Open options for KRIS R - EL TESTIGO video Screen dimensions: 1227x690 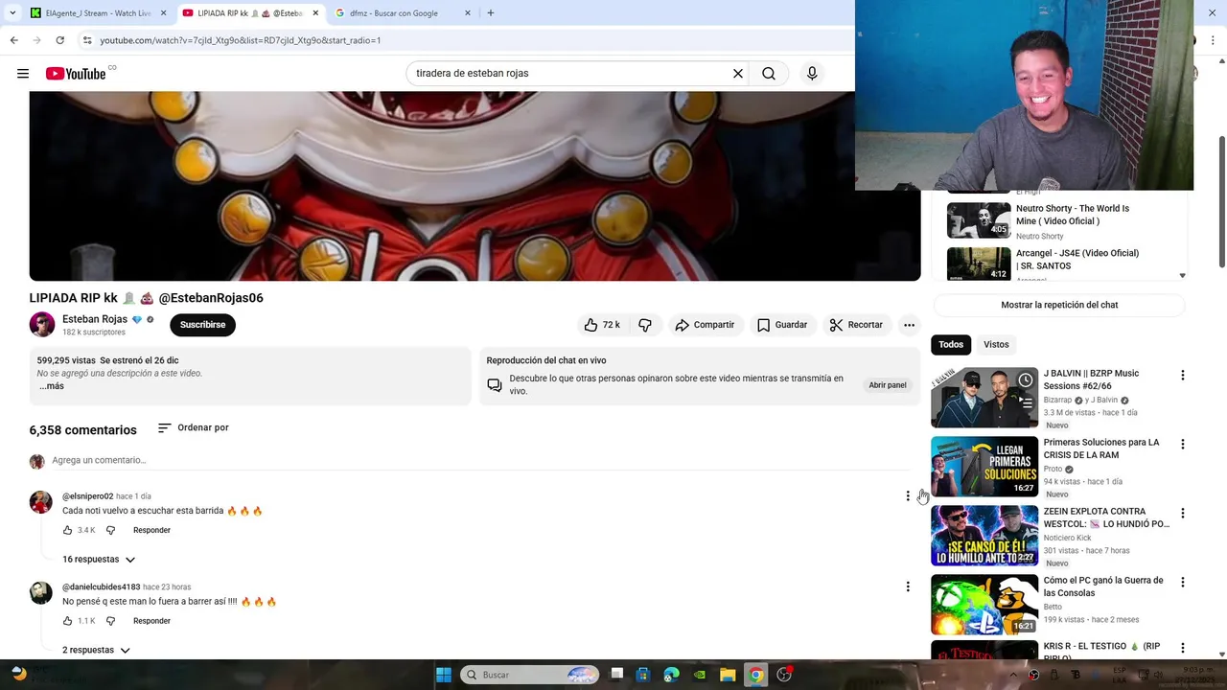tap(1182, 649)
